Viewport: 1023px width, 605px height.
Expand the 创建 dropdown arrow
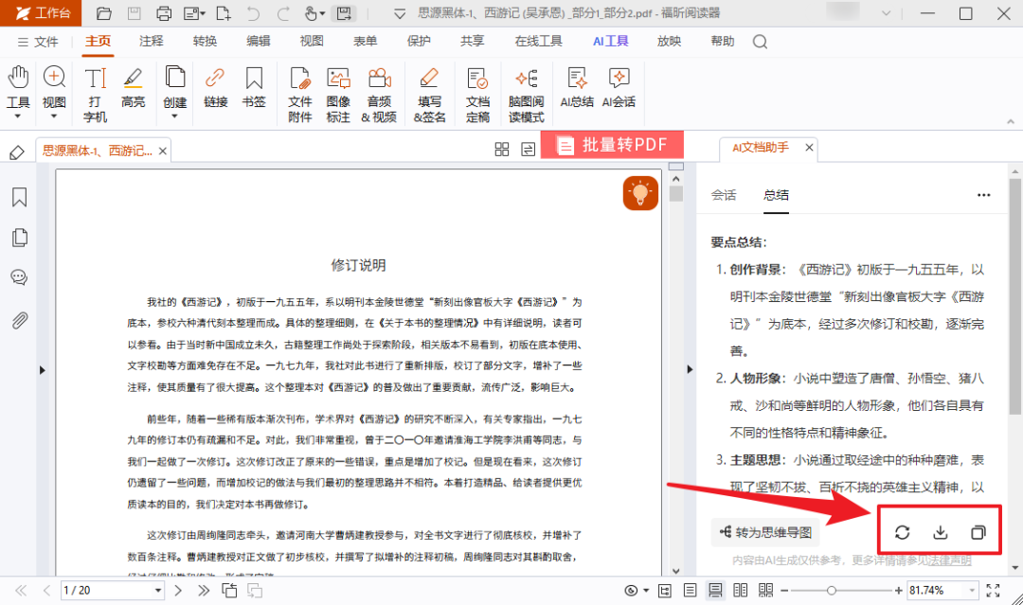click(x=174, y=116)
